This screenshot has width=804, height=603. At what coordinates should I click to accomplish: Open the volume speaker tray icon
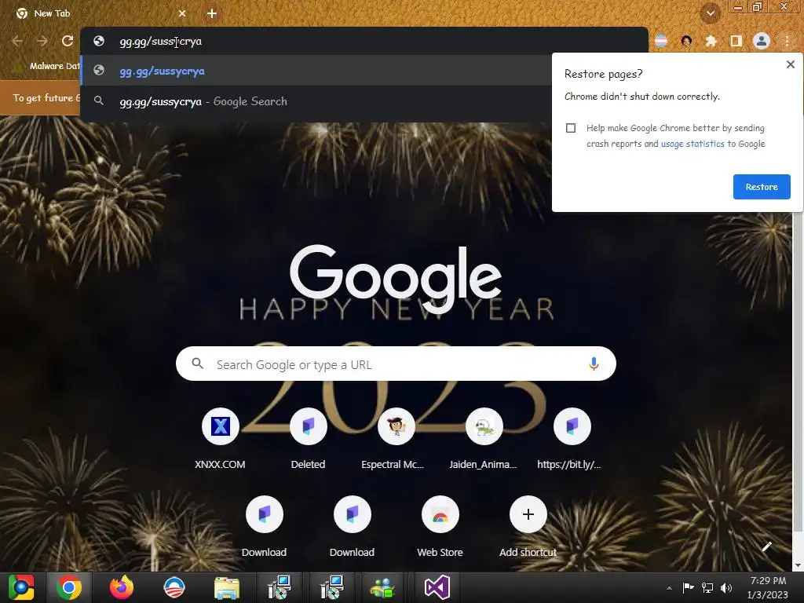(726, 587)
